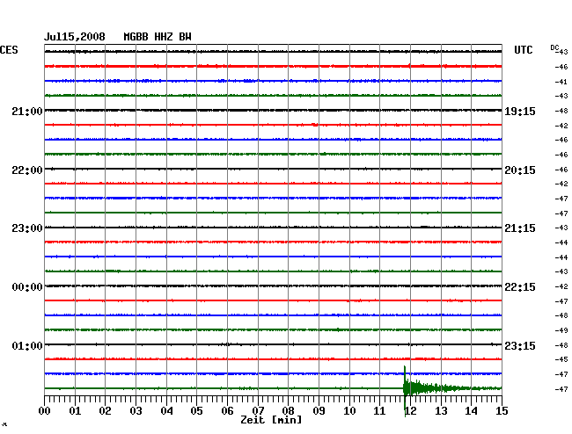The image size is (572, 434).
Task: Select the 21:00 local time label
Action: pos(27,112)
